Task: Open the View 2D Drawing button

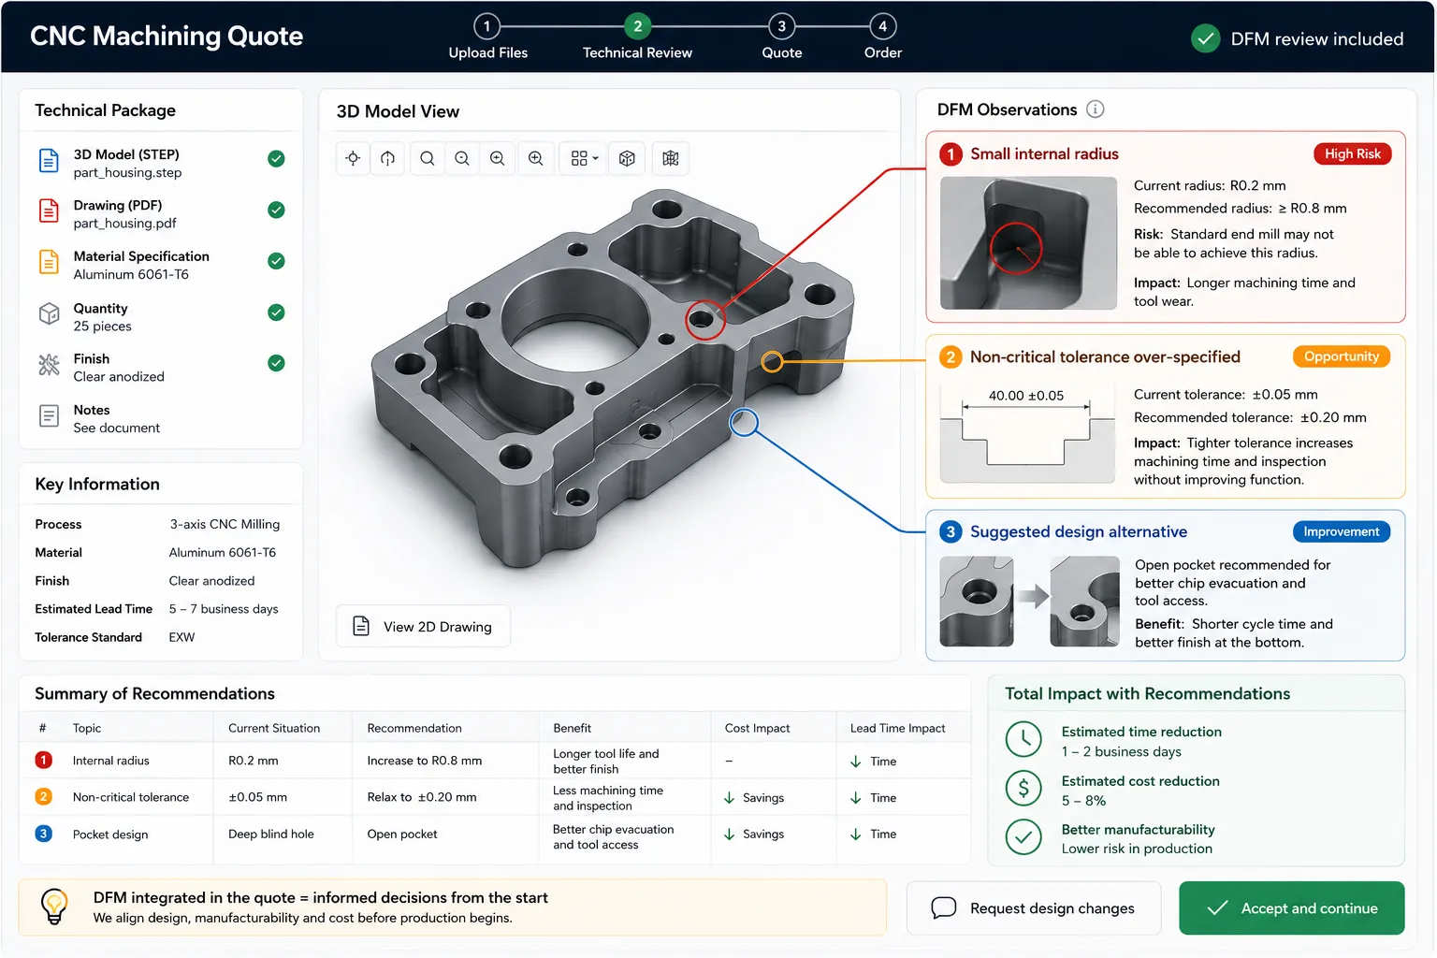Action: tap(424, 626)
